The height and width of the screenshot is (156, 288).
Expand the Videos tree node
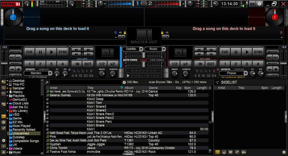[x=8, y=148]
